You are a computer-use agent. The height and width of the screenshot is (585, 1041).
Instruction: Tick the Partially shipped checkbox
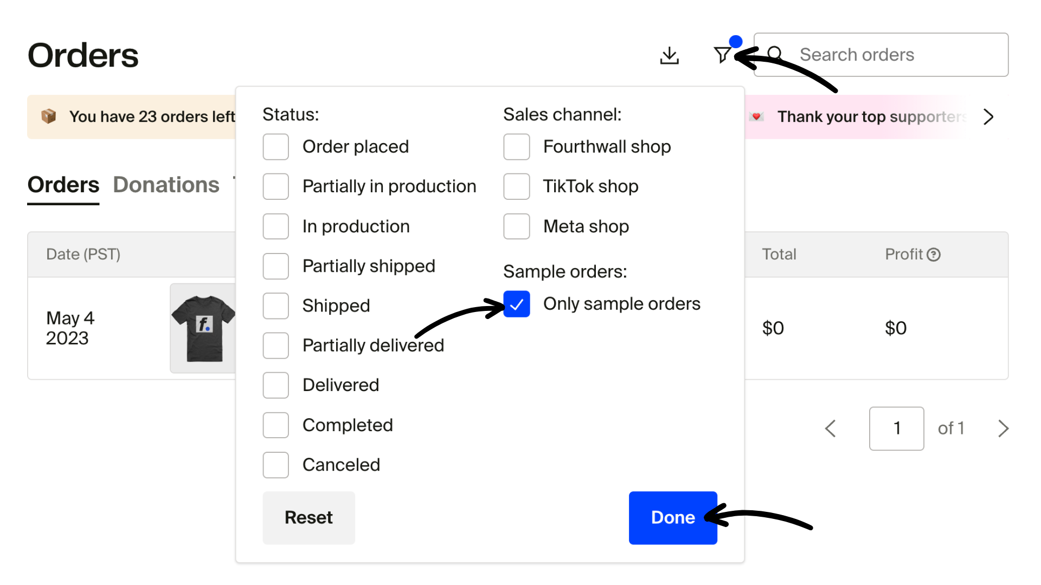[276, 266]
